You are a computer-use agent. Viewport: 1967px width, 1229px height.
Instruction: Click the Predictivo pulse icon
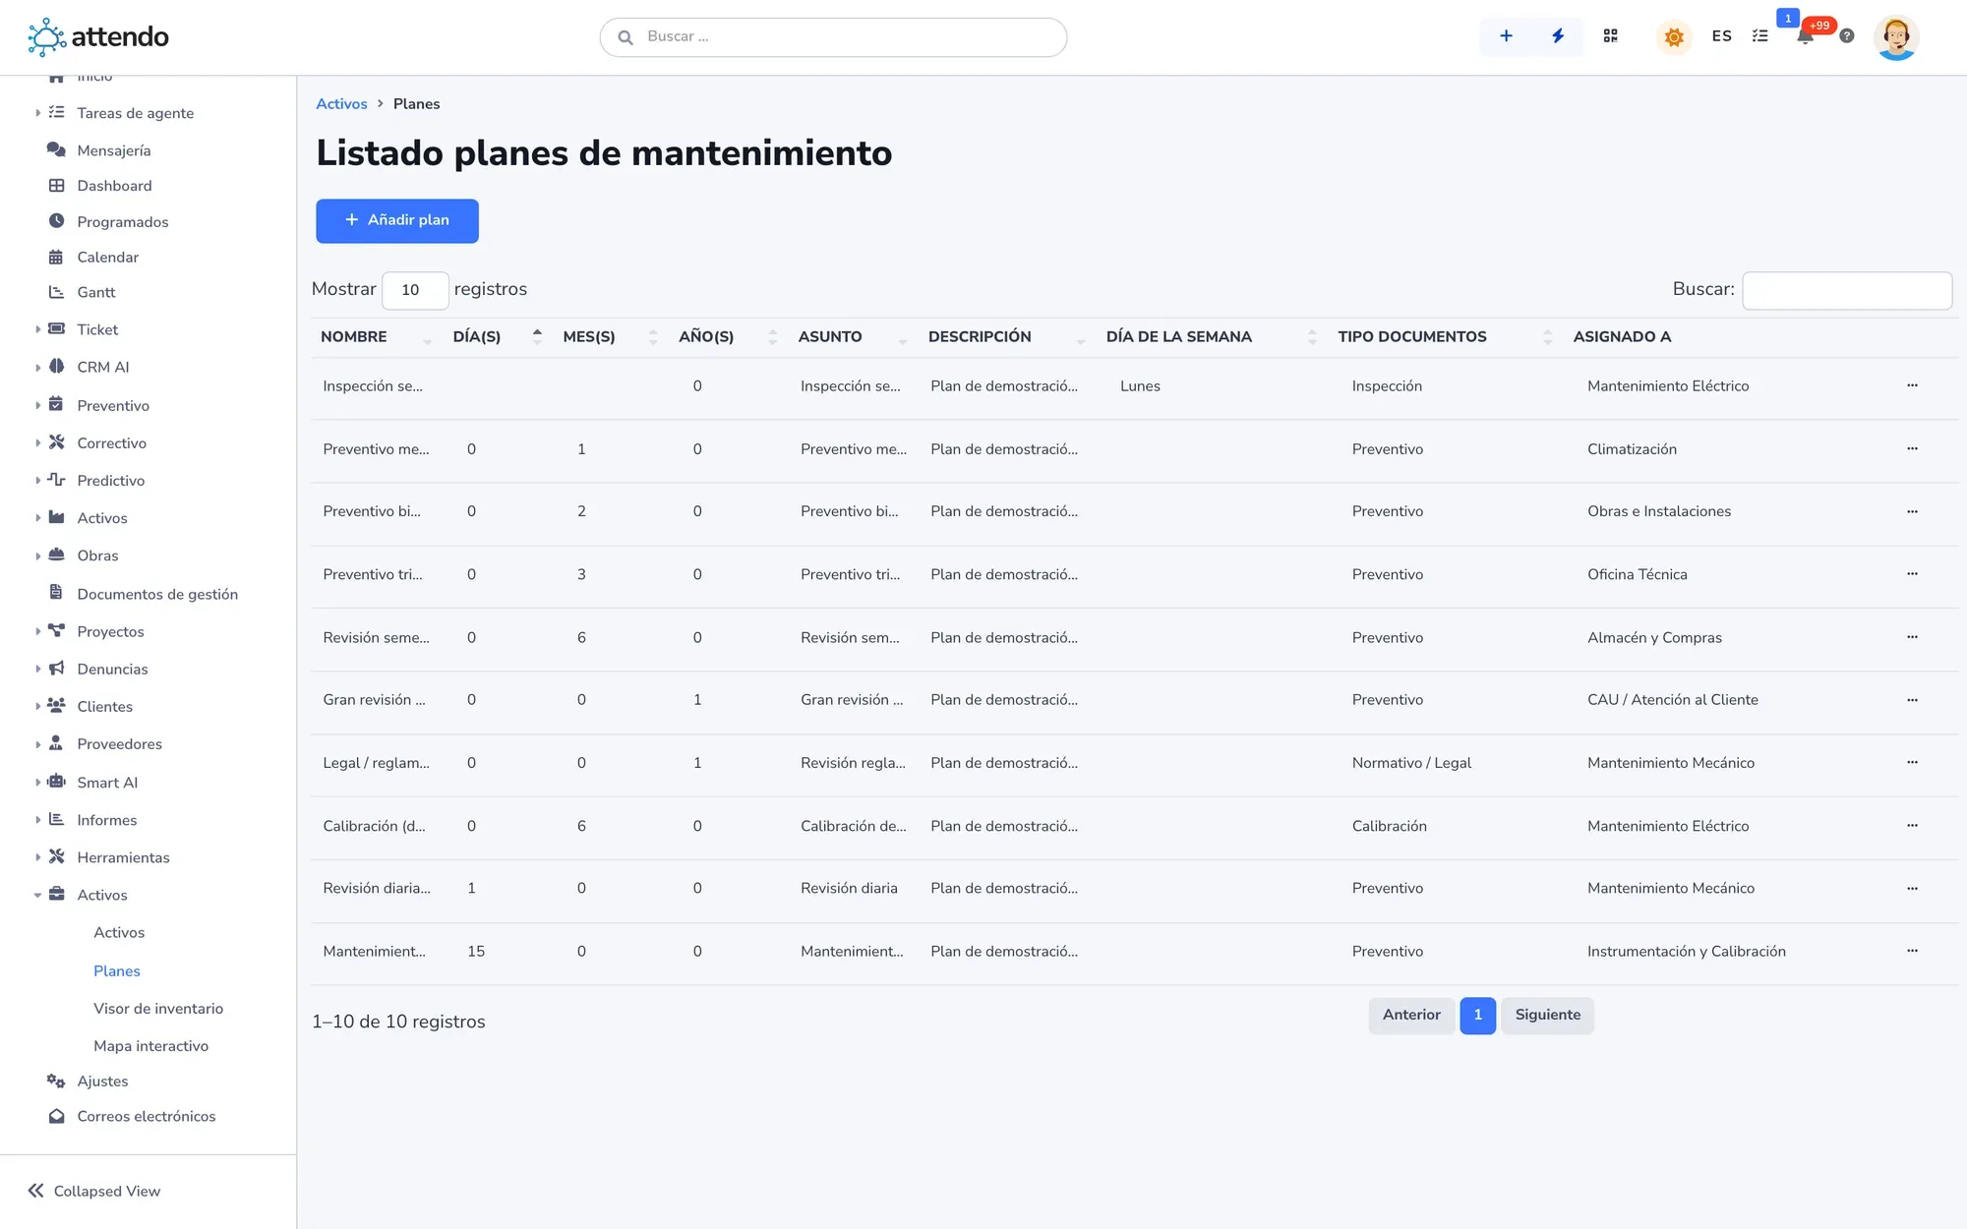click(x=56, y=480)
